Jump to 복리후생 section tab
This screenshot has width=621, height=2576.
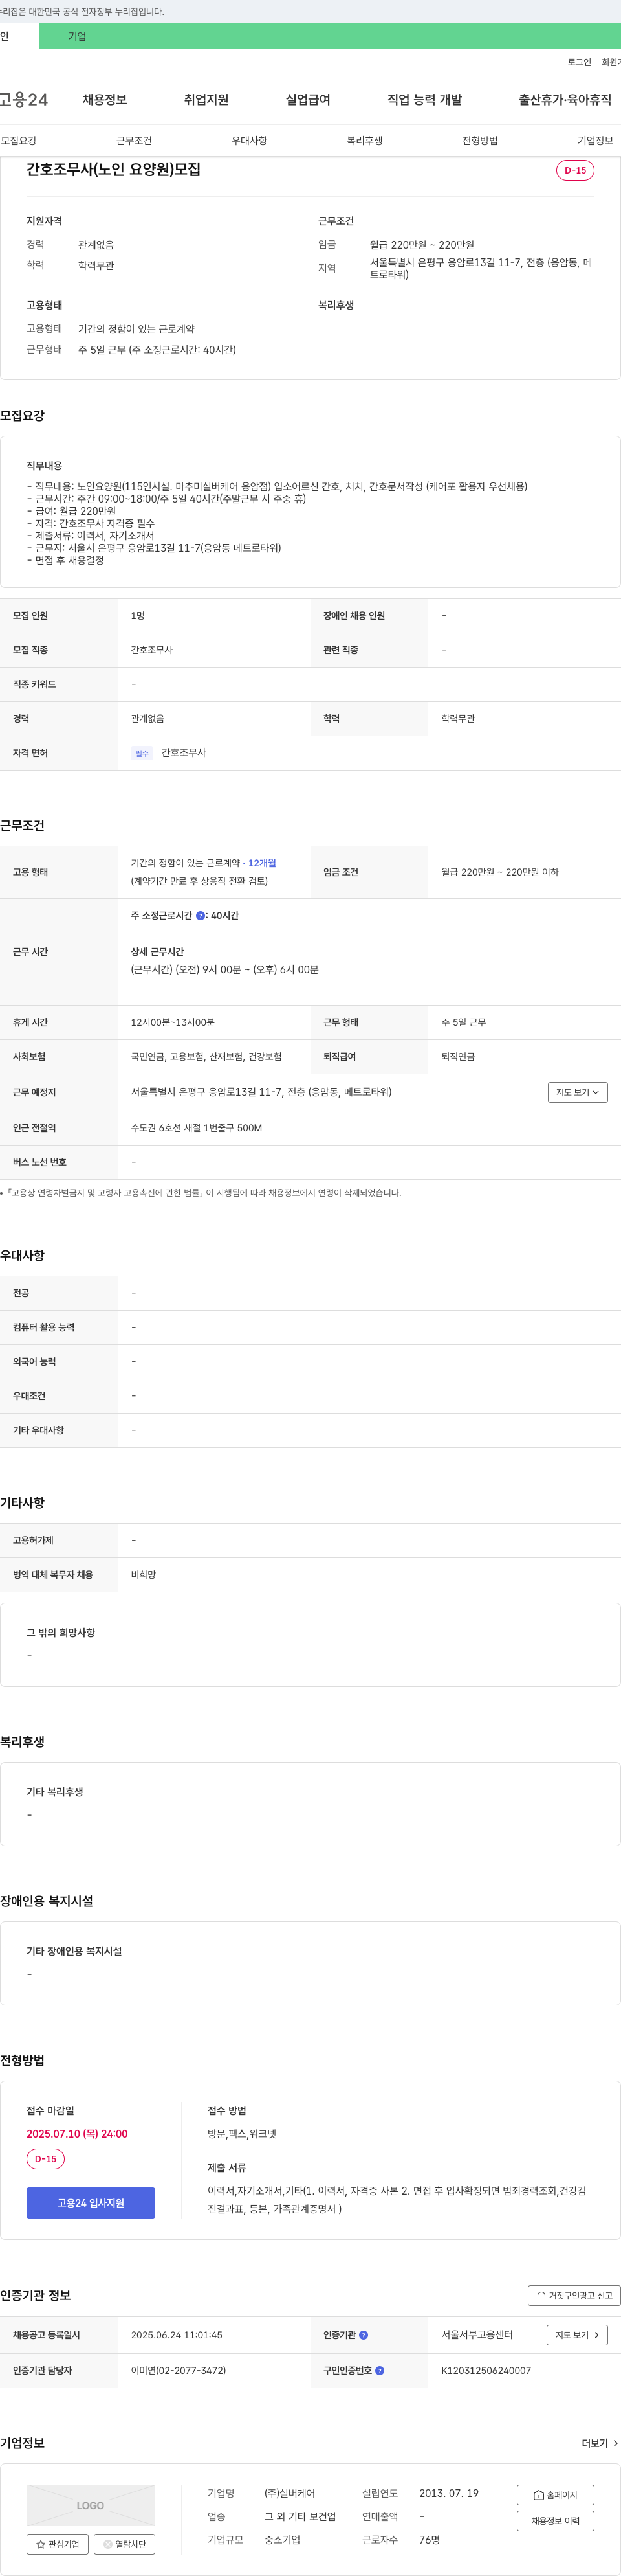click(364, 141)
